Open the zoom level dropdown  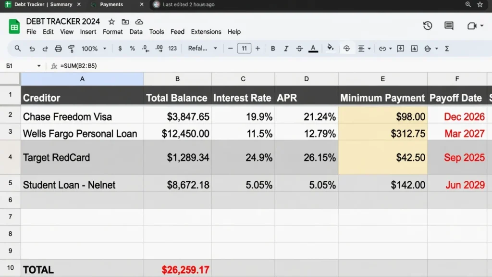(94, 49)
